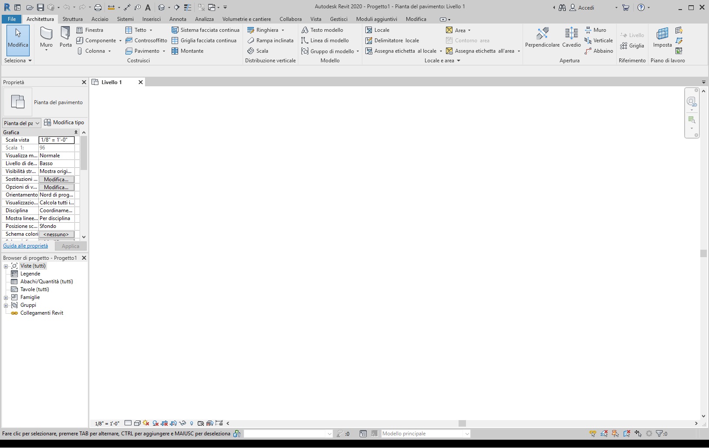Collapse the Grafica properties section

[76, 132]
